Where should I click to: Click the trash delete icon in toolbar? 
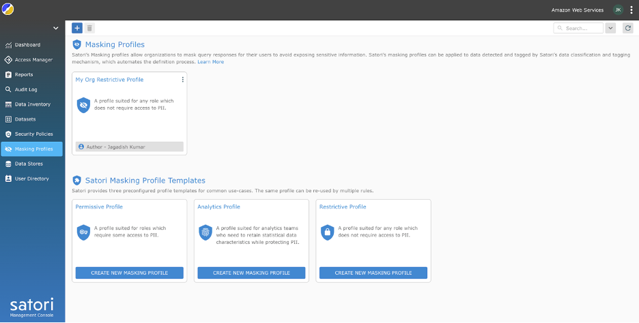click(x=89, y=28)
